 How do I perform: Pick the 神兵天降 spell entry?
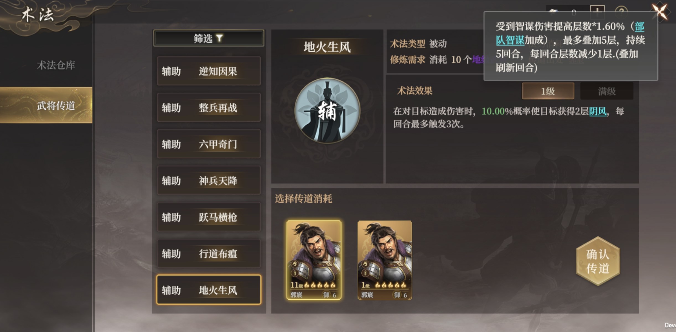click(209, 181)
